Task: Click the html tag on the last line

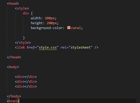Action: (x=13, y=101)
